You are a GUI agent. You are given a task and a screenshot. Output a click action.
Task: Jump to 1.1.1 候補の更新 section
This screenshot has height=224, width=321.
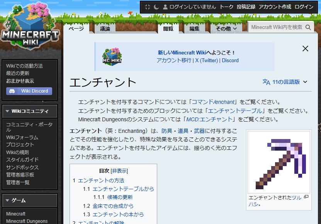[x=113, y=197]
